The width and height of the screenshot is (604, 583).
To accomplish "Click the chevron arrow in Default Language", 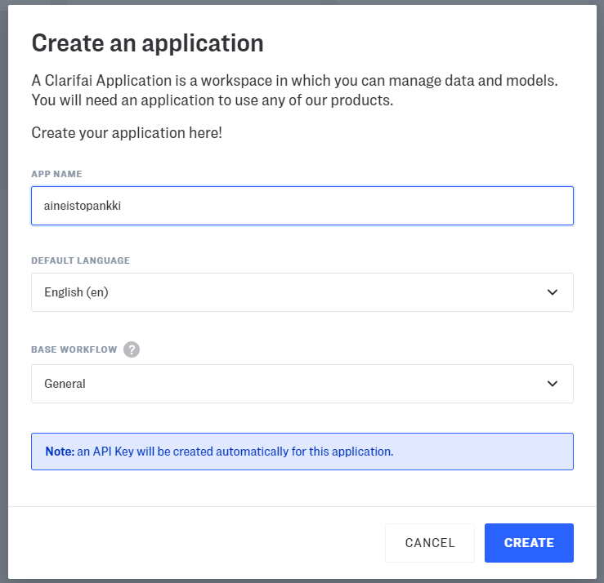I will click(553, 292).
